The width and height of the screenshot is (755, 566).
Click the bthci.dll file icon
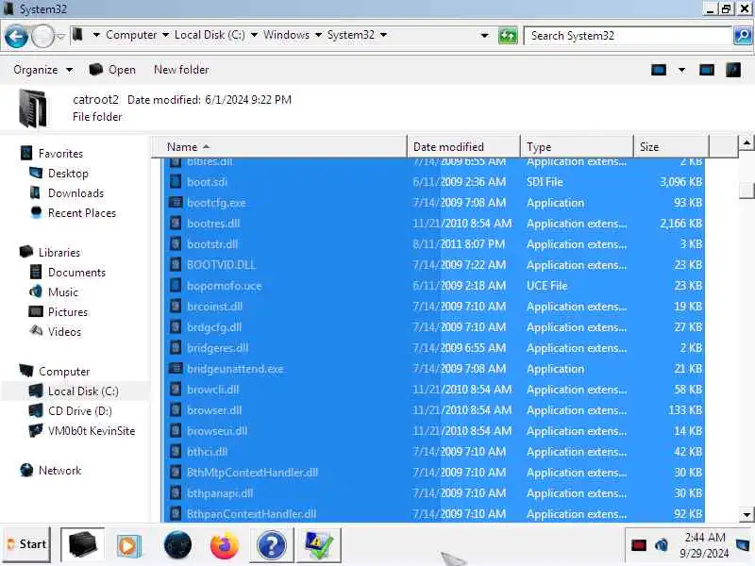[x=176, y=452]
